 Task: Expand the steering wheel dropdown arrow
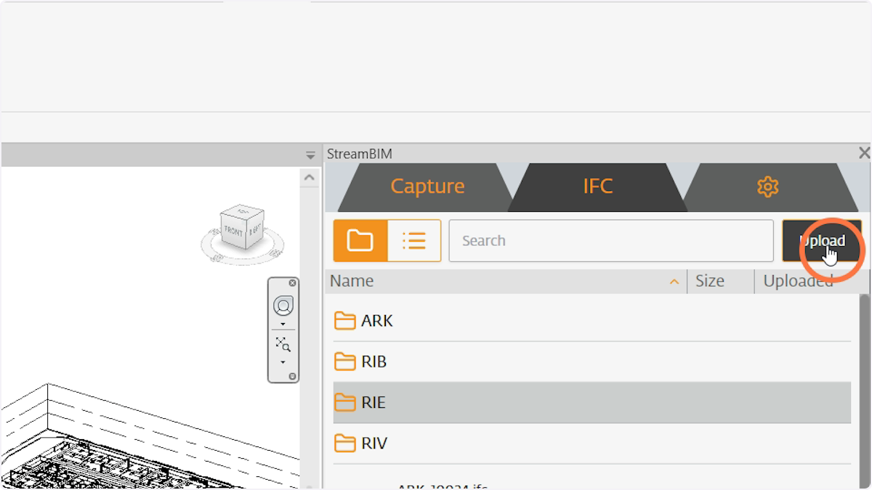(x=283, y=324)
